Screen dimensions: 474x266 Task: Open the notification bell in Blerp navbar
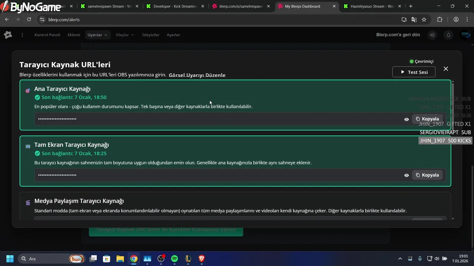tap(448, 35)
